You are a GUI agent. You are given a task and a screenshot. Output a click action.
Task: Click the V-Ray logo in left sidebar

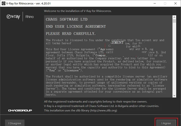tap(13, 17)
